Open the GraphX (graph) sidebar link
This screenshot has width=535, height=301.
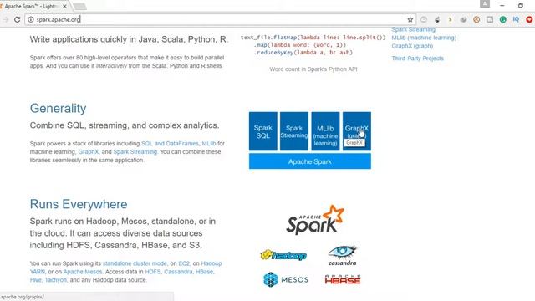point(412,46)
